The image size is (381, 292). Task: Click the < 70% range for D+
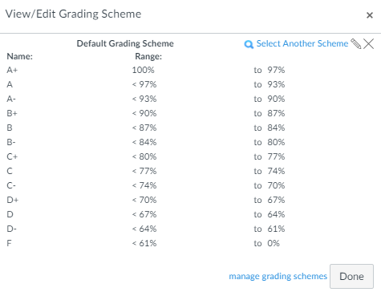click(x=144, y=200)
